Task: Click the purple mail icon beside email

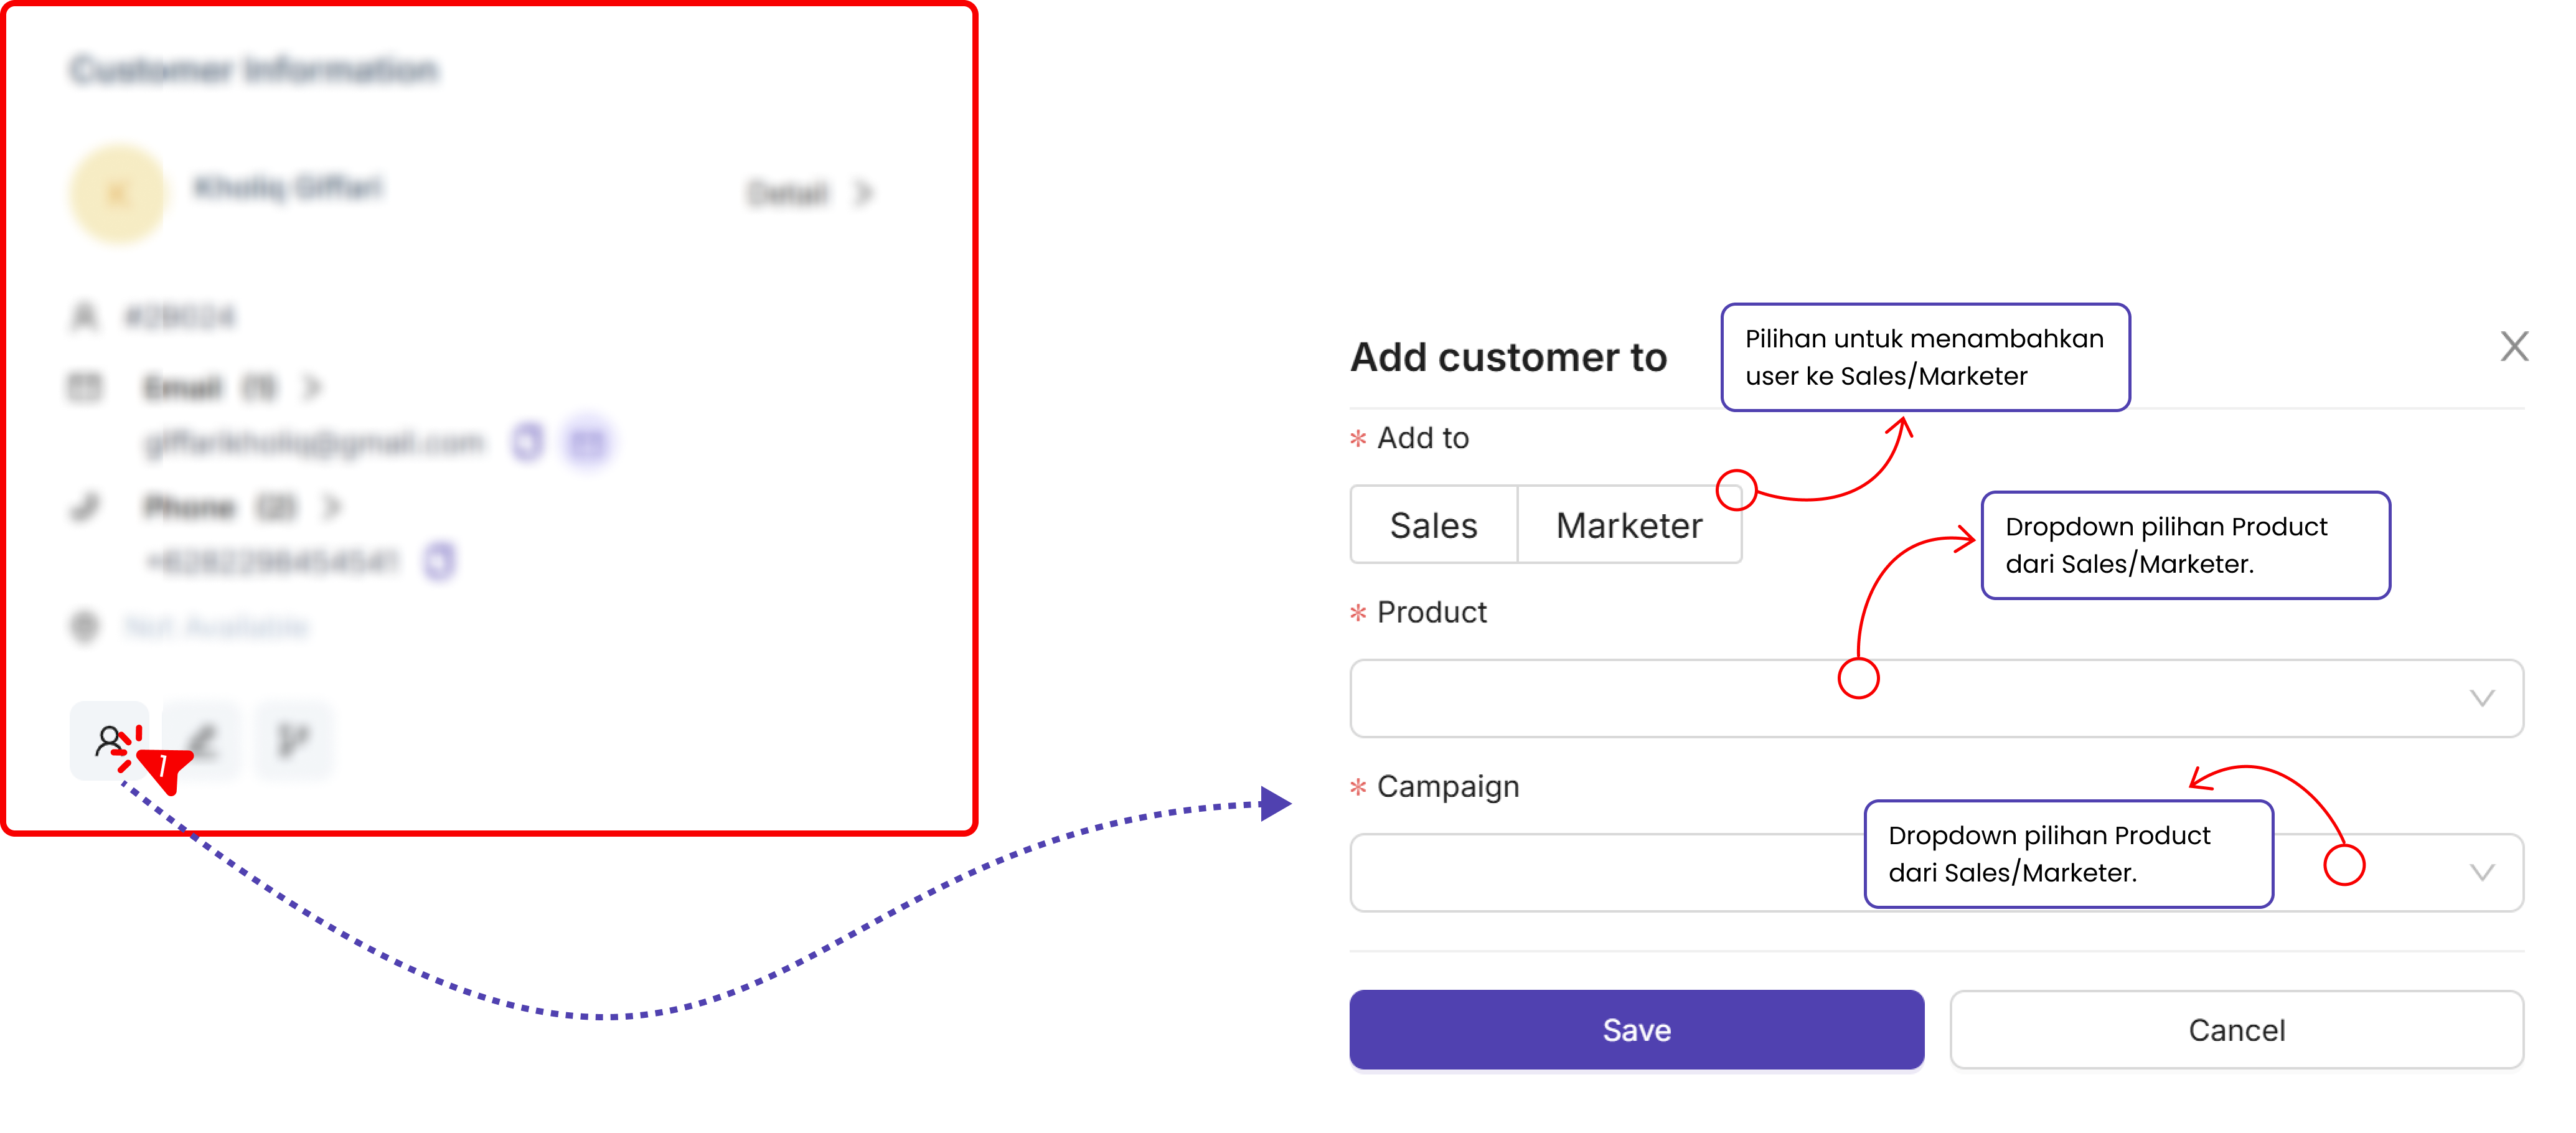Action: coord(587,442)
